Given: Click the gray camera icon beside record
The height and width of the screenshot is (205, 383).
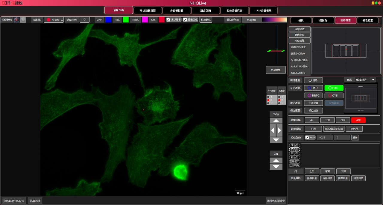Looking at the screenshot, I should [x=23, y=20].
